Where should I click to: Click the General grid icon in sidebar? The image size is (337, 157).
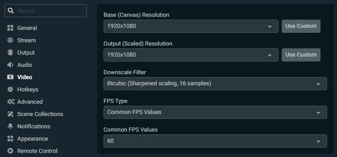(x=10, y=28)
